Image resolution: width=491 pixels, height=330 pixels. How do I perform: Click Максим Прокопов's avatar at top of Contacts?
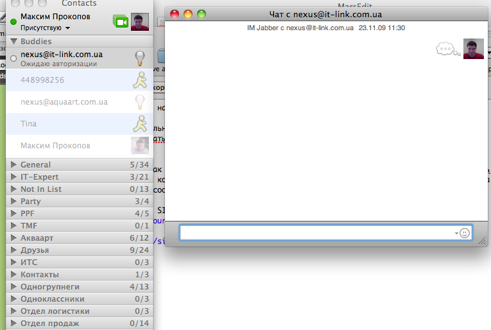point(140,22)
